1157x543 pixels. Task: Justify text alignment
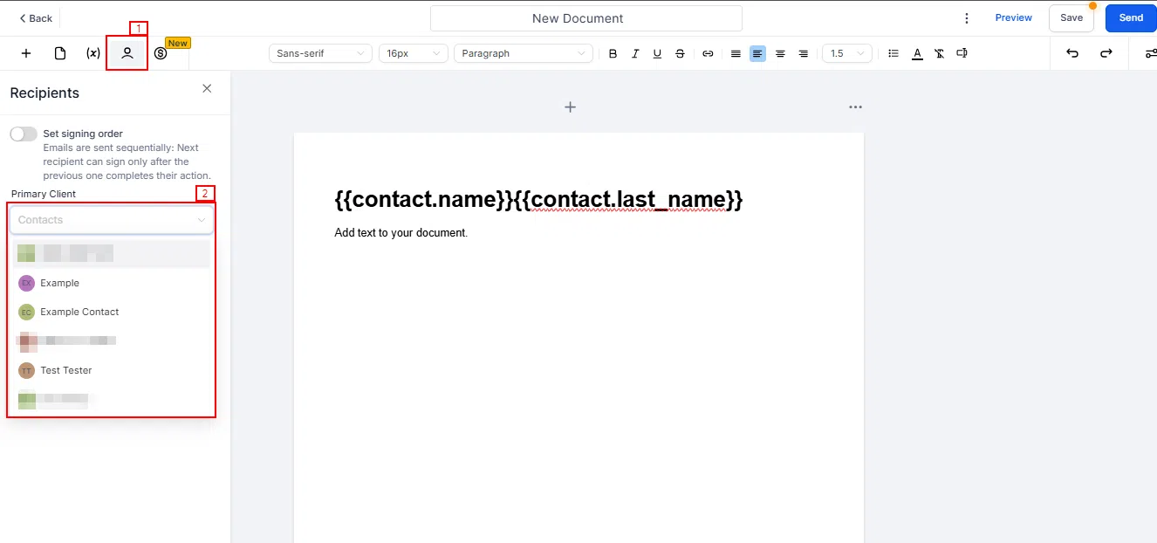click(x=736, y=53)
